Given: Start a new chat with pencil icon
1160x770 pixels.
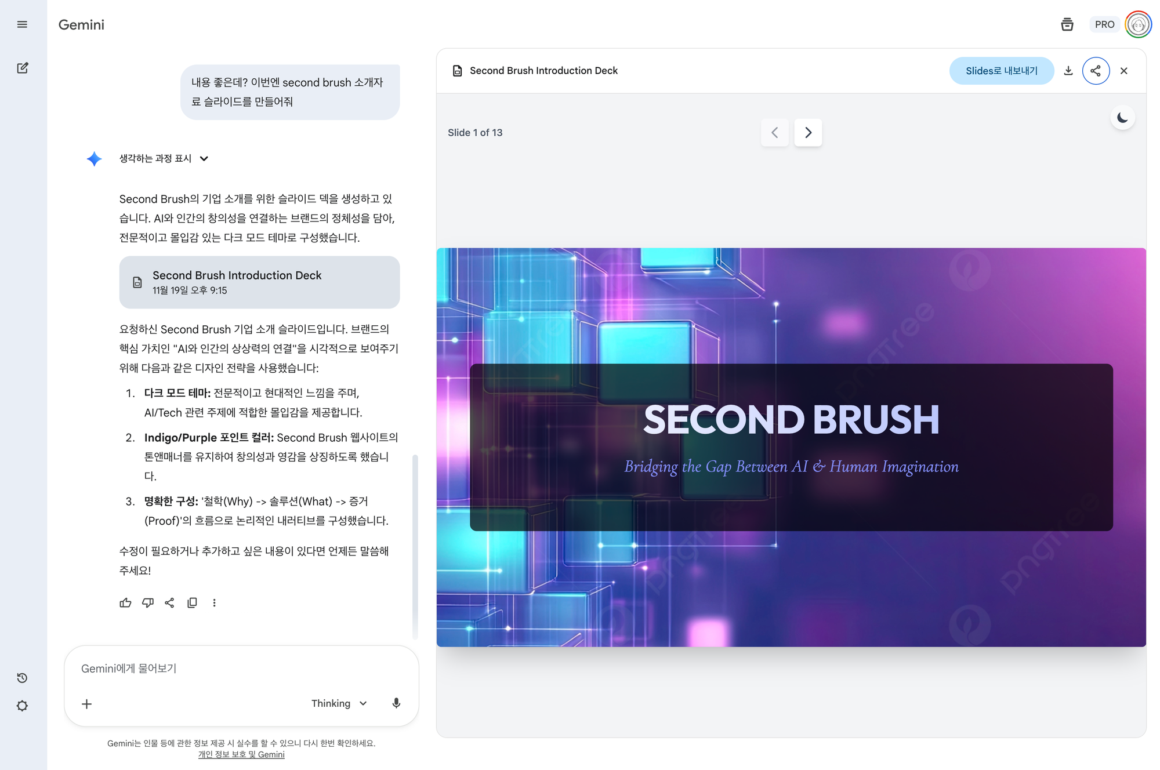Looking at the screenshot, I should click(22, 68).
